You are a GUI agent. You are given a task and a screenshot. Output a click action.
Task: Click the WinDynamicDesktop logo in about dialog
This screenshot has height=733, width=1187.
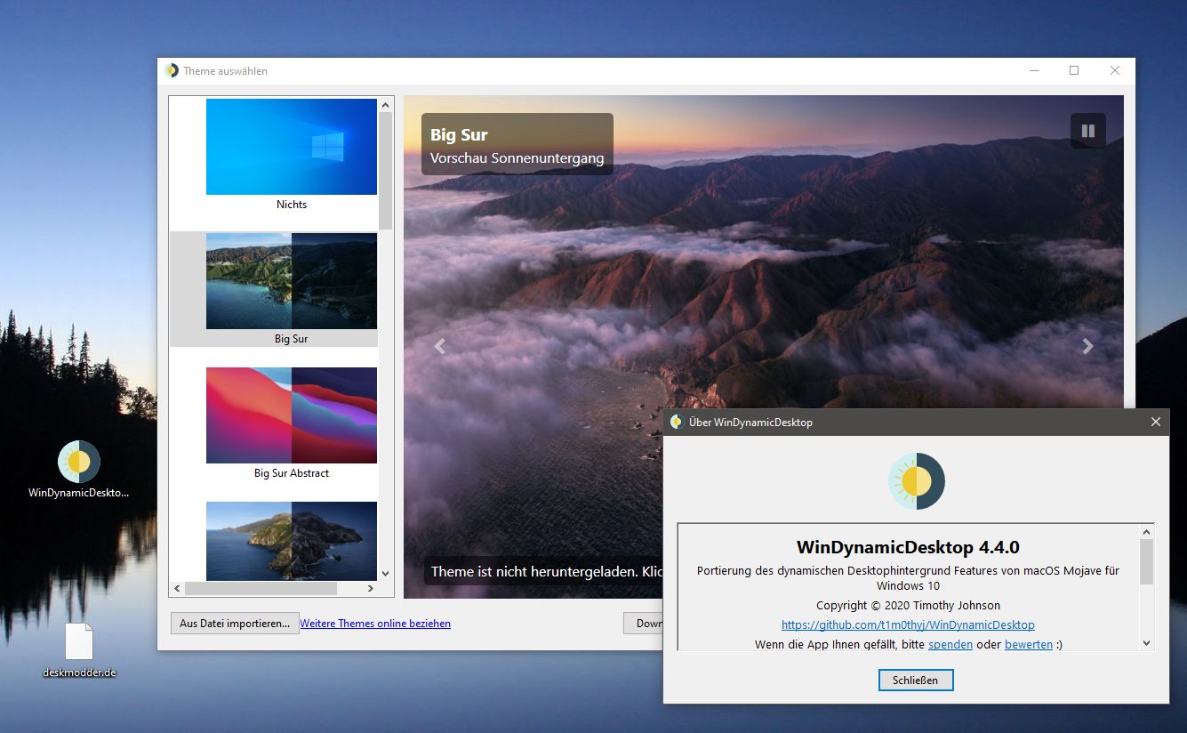(x=917, y=481)
